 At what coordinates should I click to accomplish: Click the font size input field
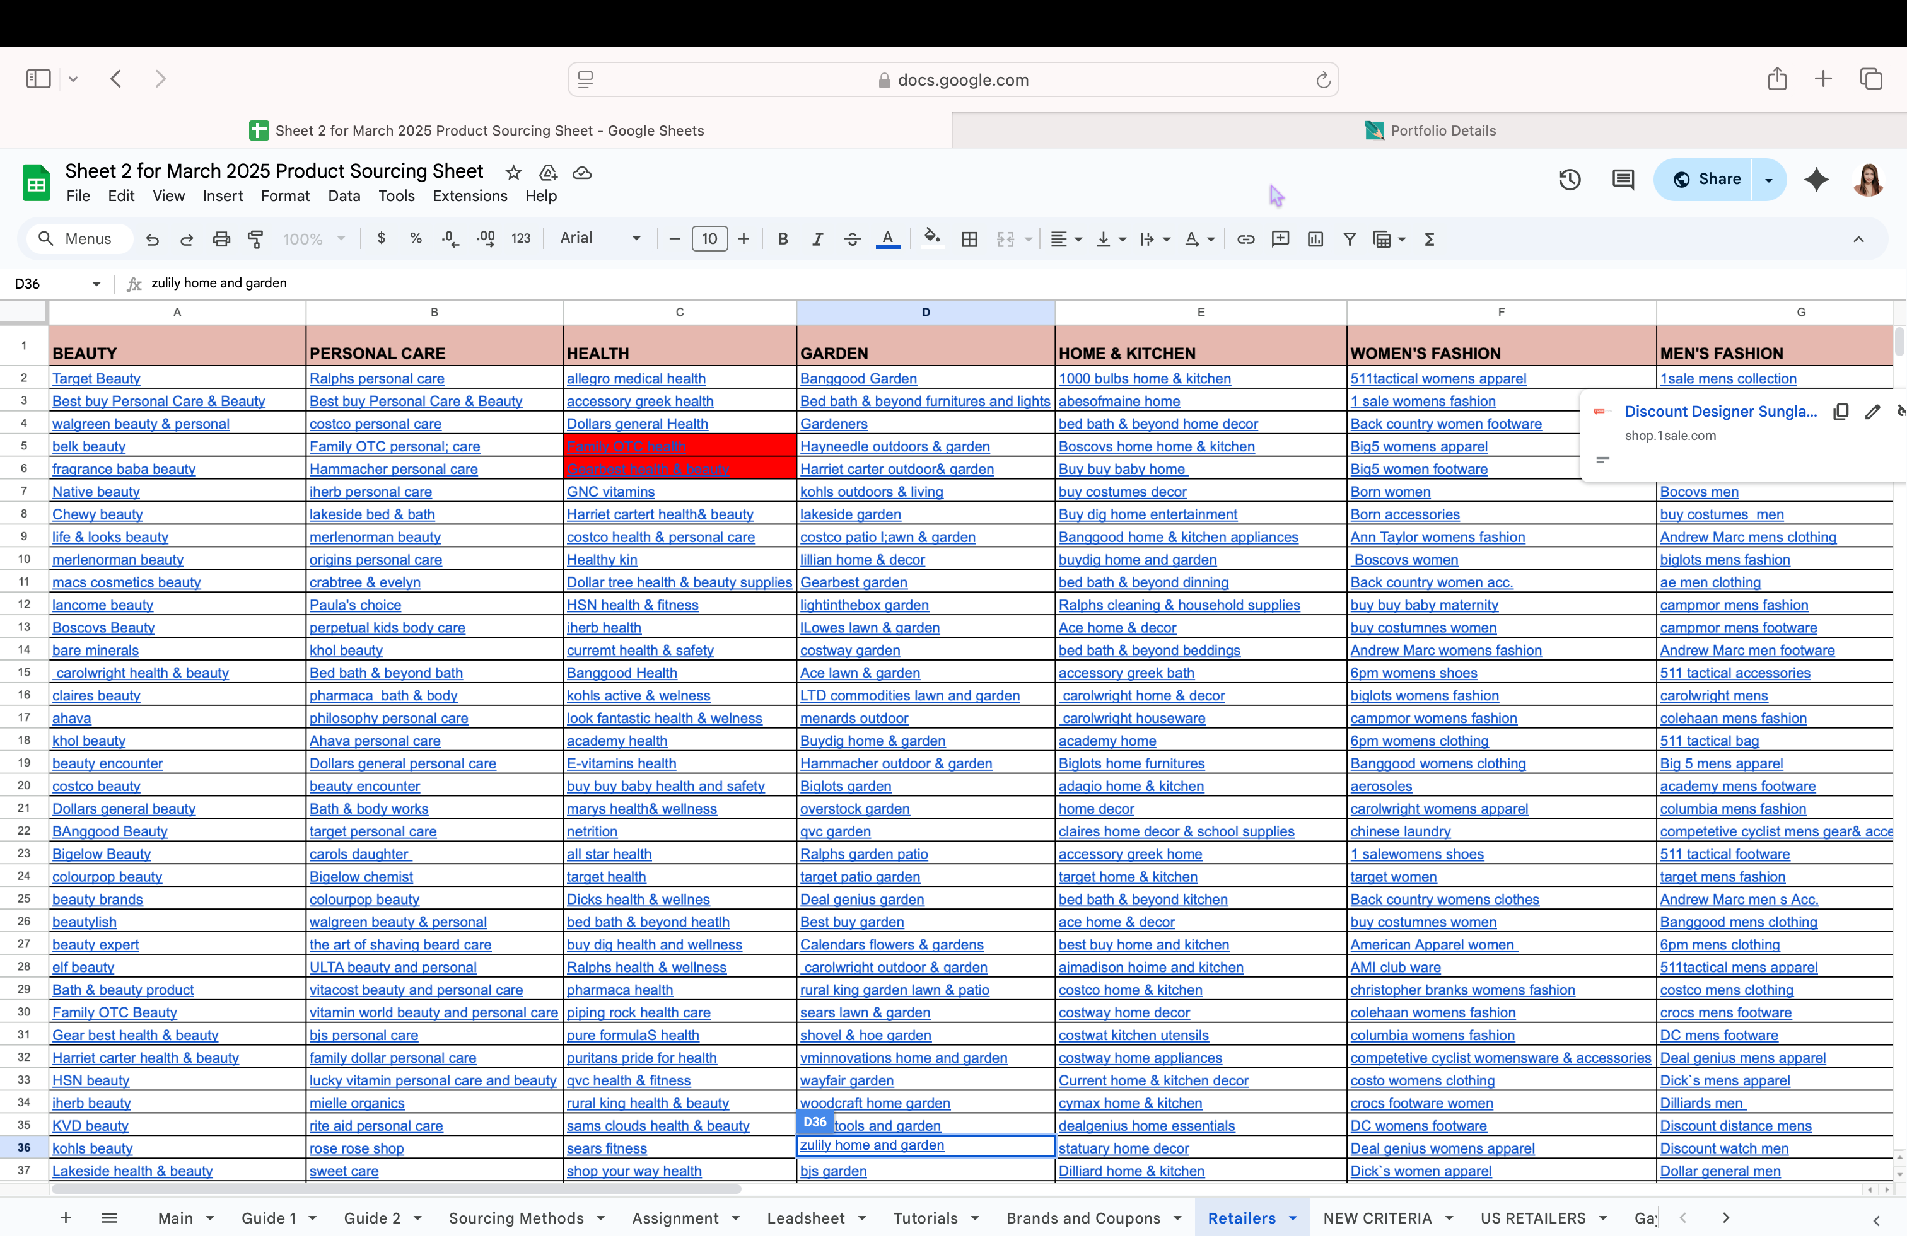point(709,239)
